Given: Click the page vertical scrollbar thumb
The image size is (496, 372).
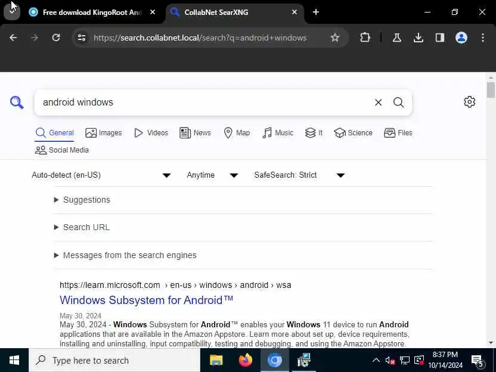Looking at the screenshot, I should (x=491, y=90).
